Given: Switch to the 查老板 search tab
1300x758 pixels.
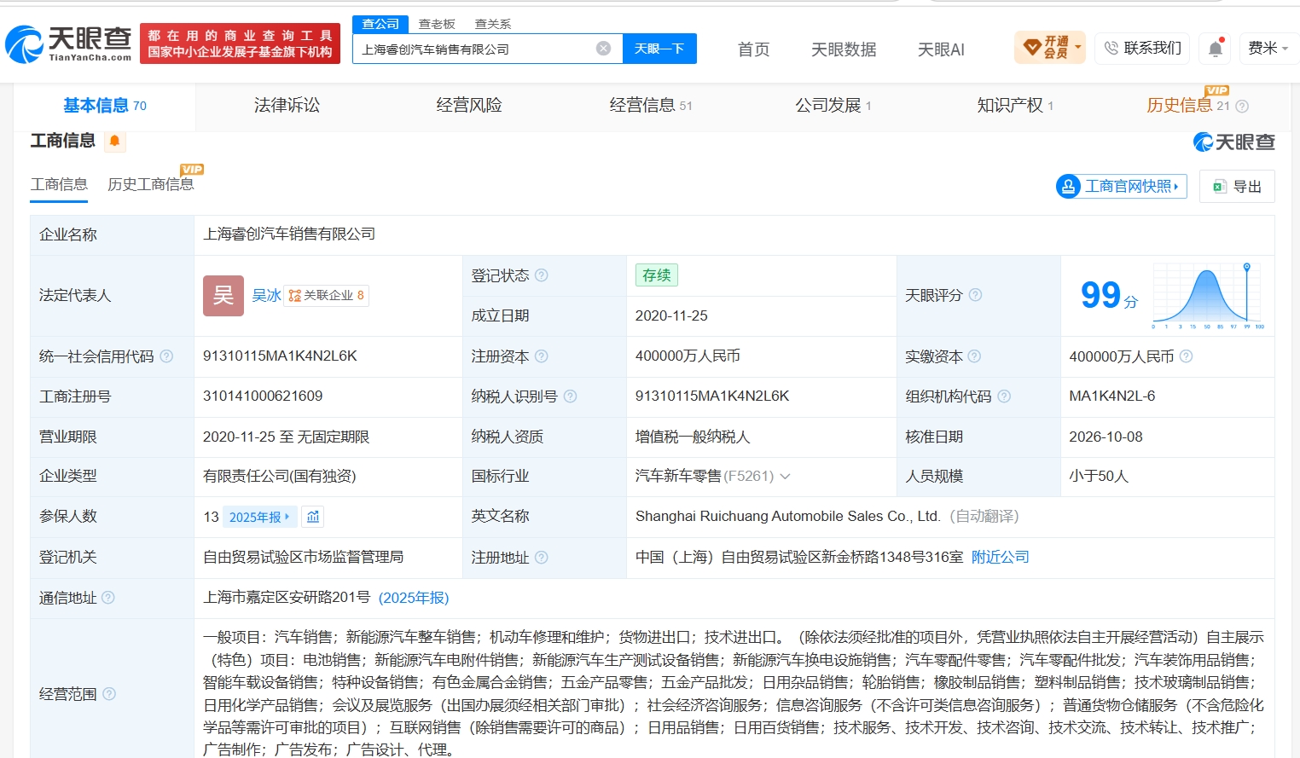Looking at the screenshot, I should click(437, 24).
